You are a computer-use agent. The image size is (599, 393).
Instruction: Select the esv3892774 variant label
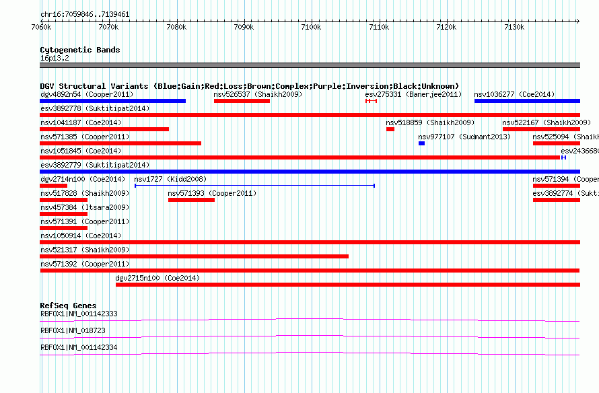pos(565,193)
